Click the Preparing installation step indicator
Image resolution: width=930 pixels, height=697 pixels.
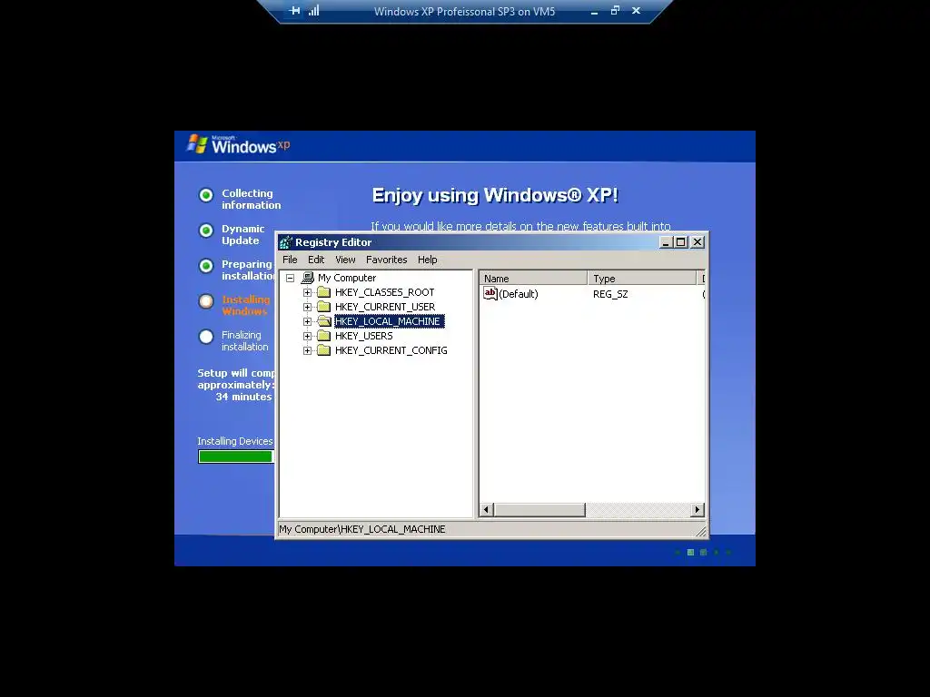(x=206, y=266)
